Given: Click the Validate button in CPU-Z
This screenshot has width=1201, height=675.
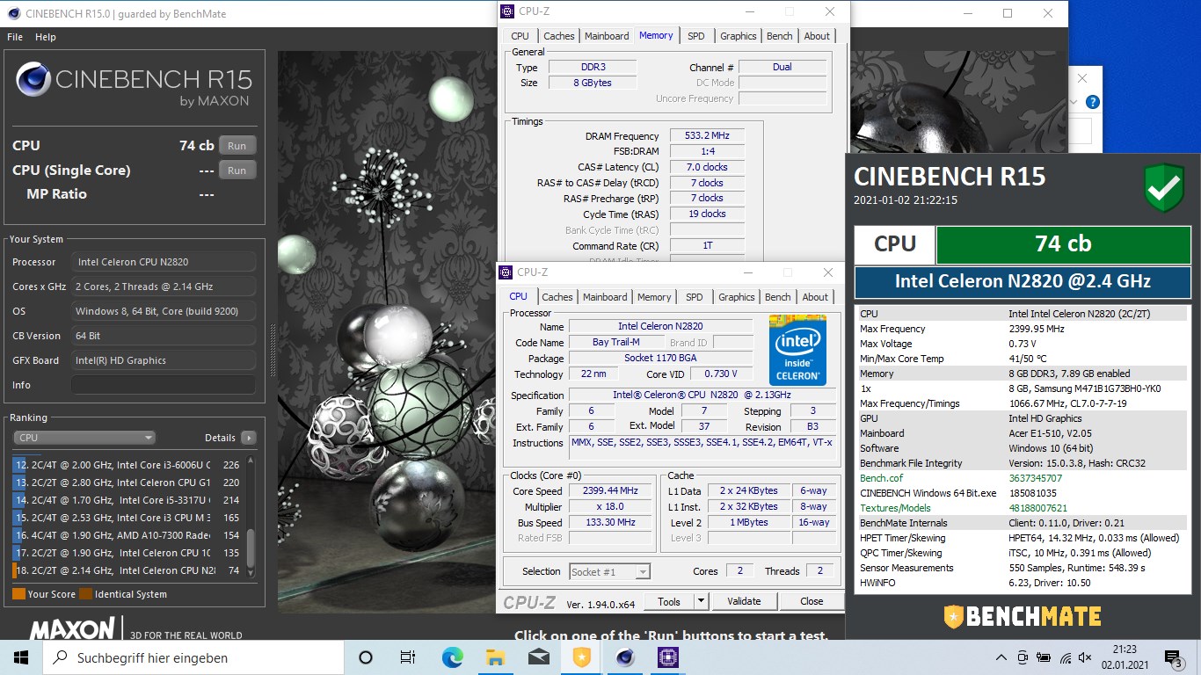Looking at the screenshot, I should click(x=744, y=601).
